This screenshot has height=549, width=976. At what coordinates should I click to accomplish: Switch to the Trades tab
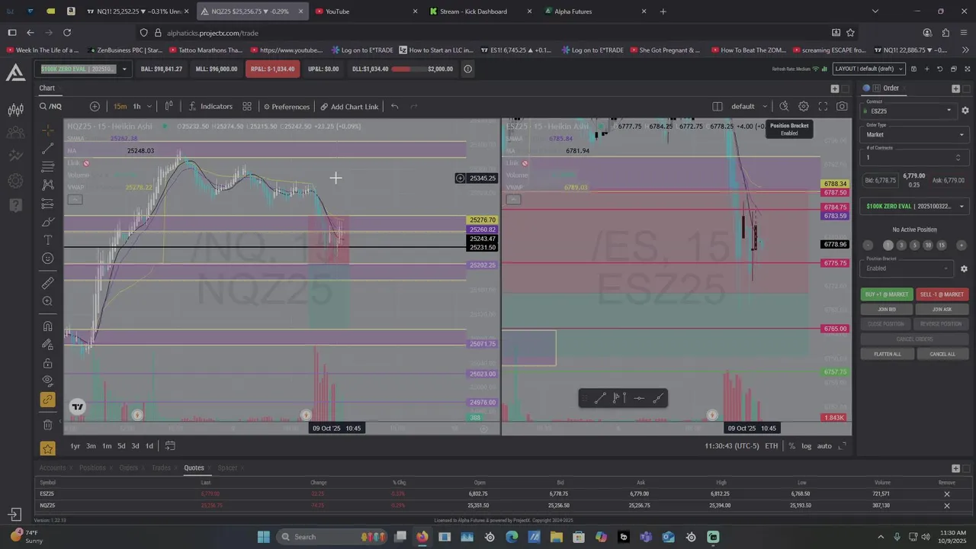(x=161, y=467)
